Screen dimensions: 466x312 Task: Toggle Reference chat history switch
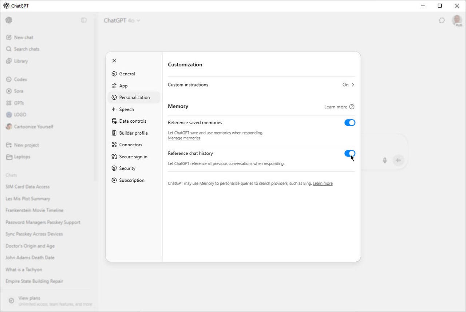(349, 153)
